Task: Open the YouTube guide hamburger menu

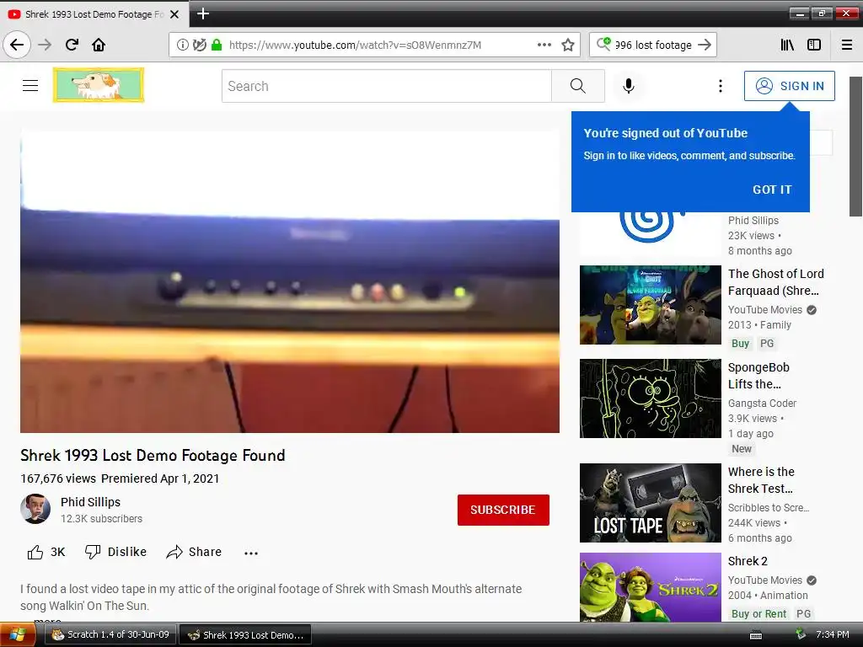Action: click(30, 85)
